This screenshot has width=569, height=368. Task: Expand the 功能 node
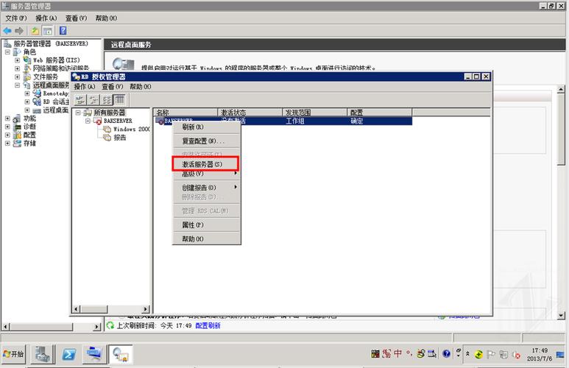[x=7, y=118]
